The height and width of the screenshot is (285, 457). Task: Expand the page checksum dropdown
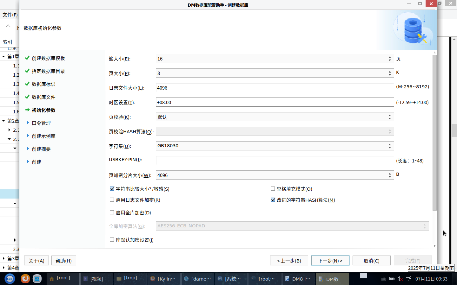click(x=275, y=117)
